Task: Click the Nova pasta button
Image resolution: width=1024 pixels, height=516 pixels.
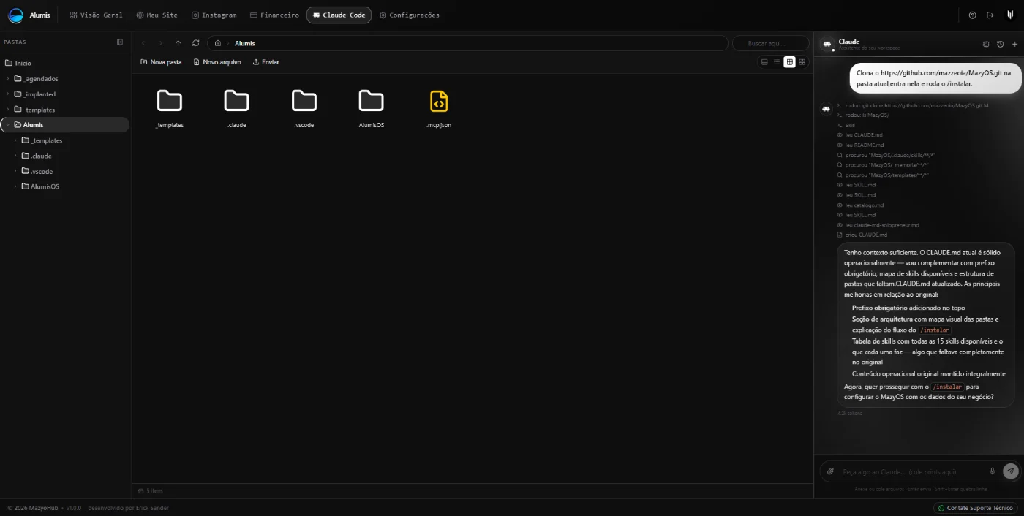Action: (161, 62)
